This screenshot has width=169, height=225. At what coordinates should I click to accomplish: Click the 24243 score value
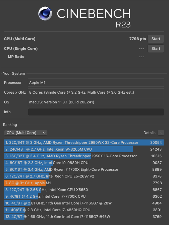156,149
